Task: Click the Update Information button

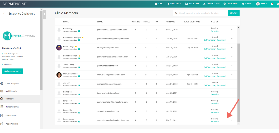Action: (x=13, y=71)
